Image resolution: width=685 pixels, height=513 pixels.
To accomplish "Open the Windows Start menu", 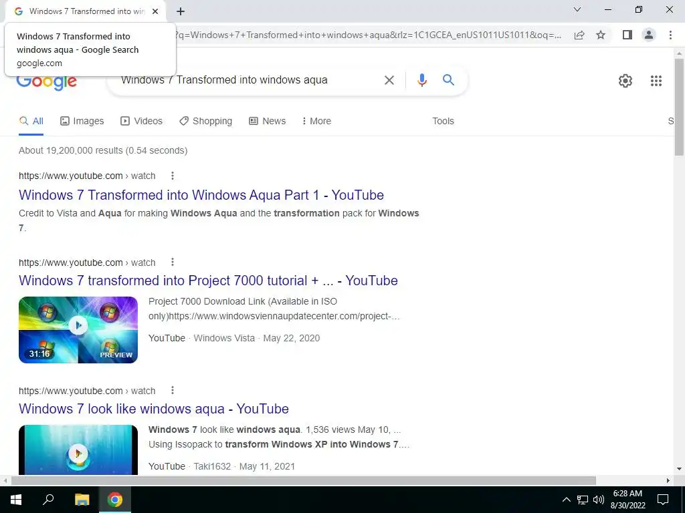I will [x=16, y=500].
